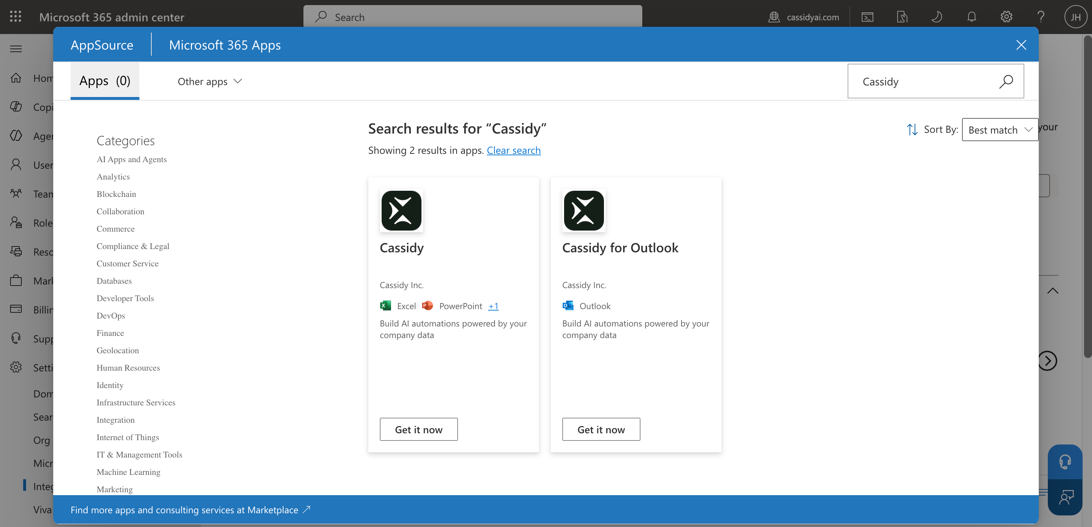
Task: Open JH account profile avatar
Action: click(1075, 17)
